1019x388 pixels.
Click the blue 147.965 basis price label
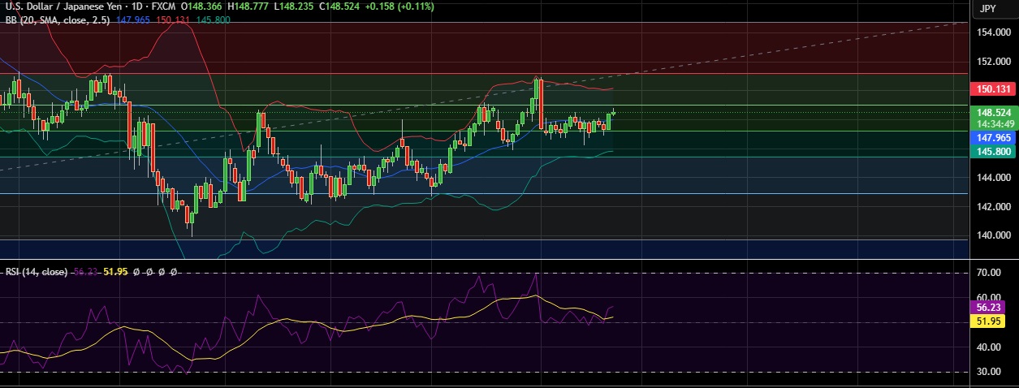coord(993,139)
